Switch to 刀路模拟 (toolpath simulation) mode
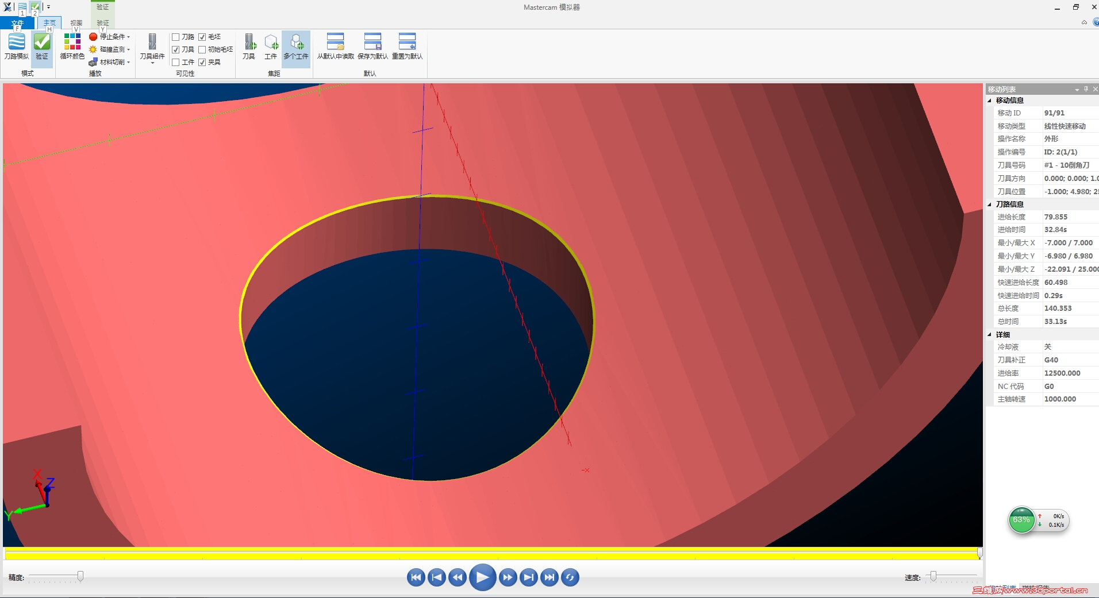The image size is (1099, 598). [16, 46]
